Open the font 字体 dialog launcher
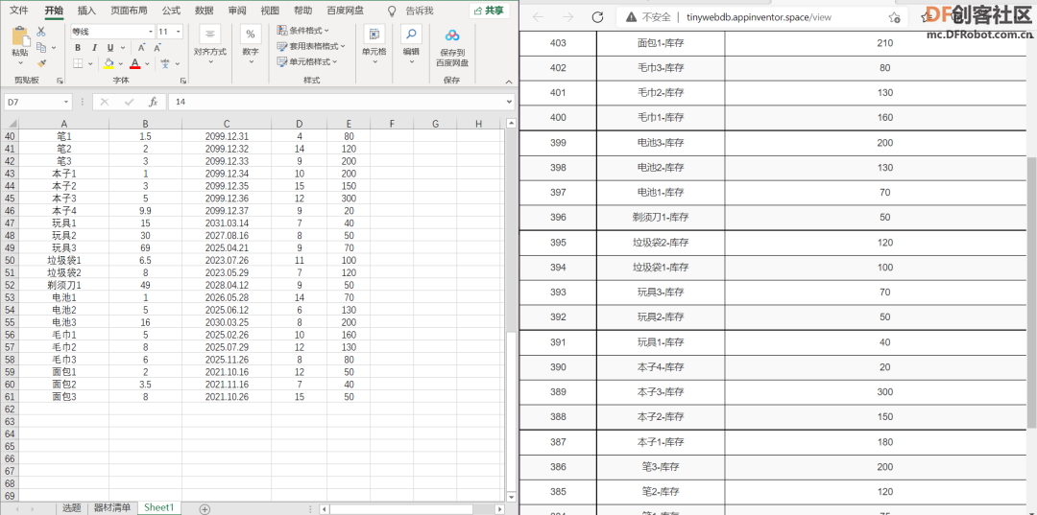 click(x=182, y=81)
